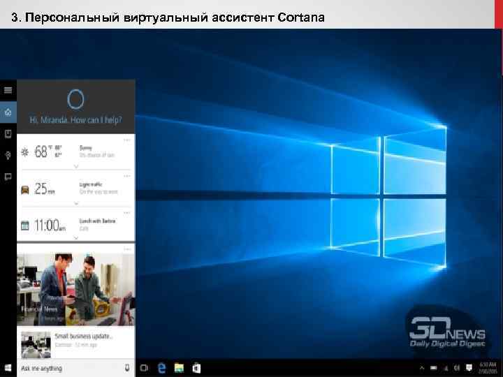Viewport: 503px width, 377px height.
Task: Launch Microsoft Edge from the taskbar
Action: 162,368
